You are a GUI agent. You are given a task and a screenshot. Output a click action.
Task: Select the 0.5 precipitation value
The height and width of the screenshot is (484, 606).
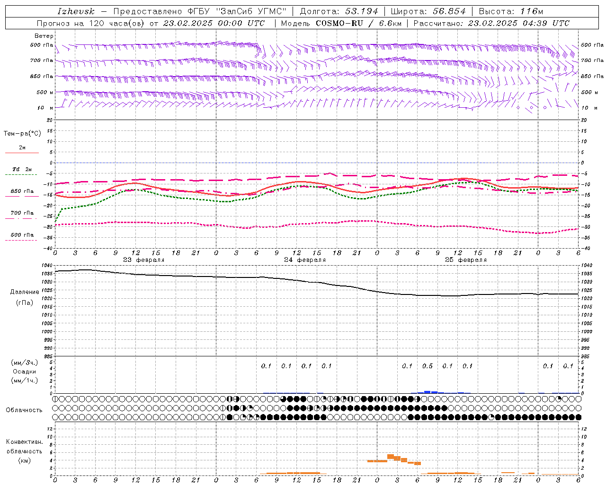(x=428, y=366)
